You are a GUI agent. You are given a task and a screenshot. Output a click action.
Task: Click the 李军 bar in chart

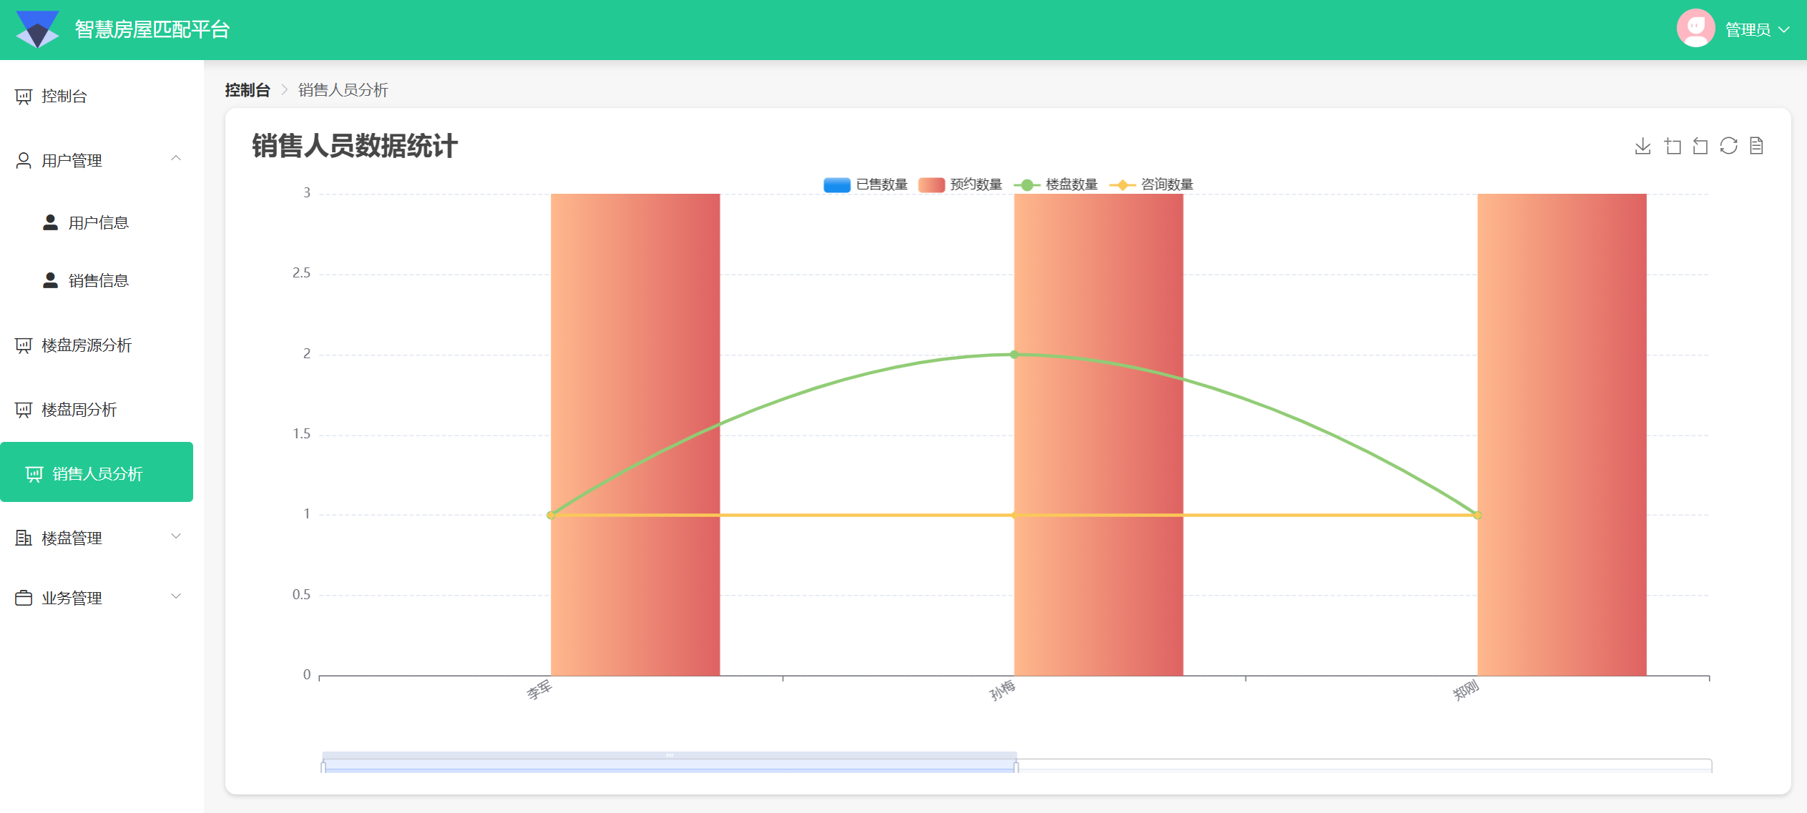pos(635,434)
